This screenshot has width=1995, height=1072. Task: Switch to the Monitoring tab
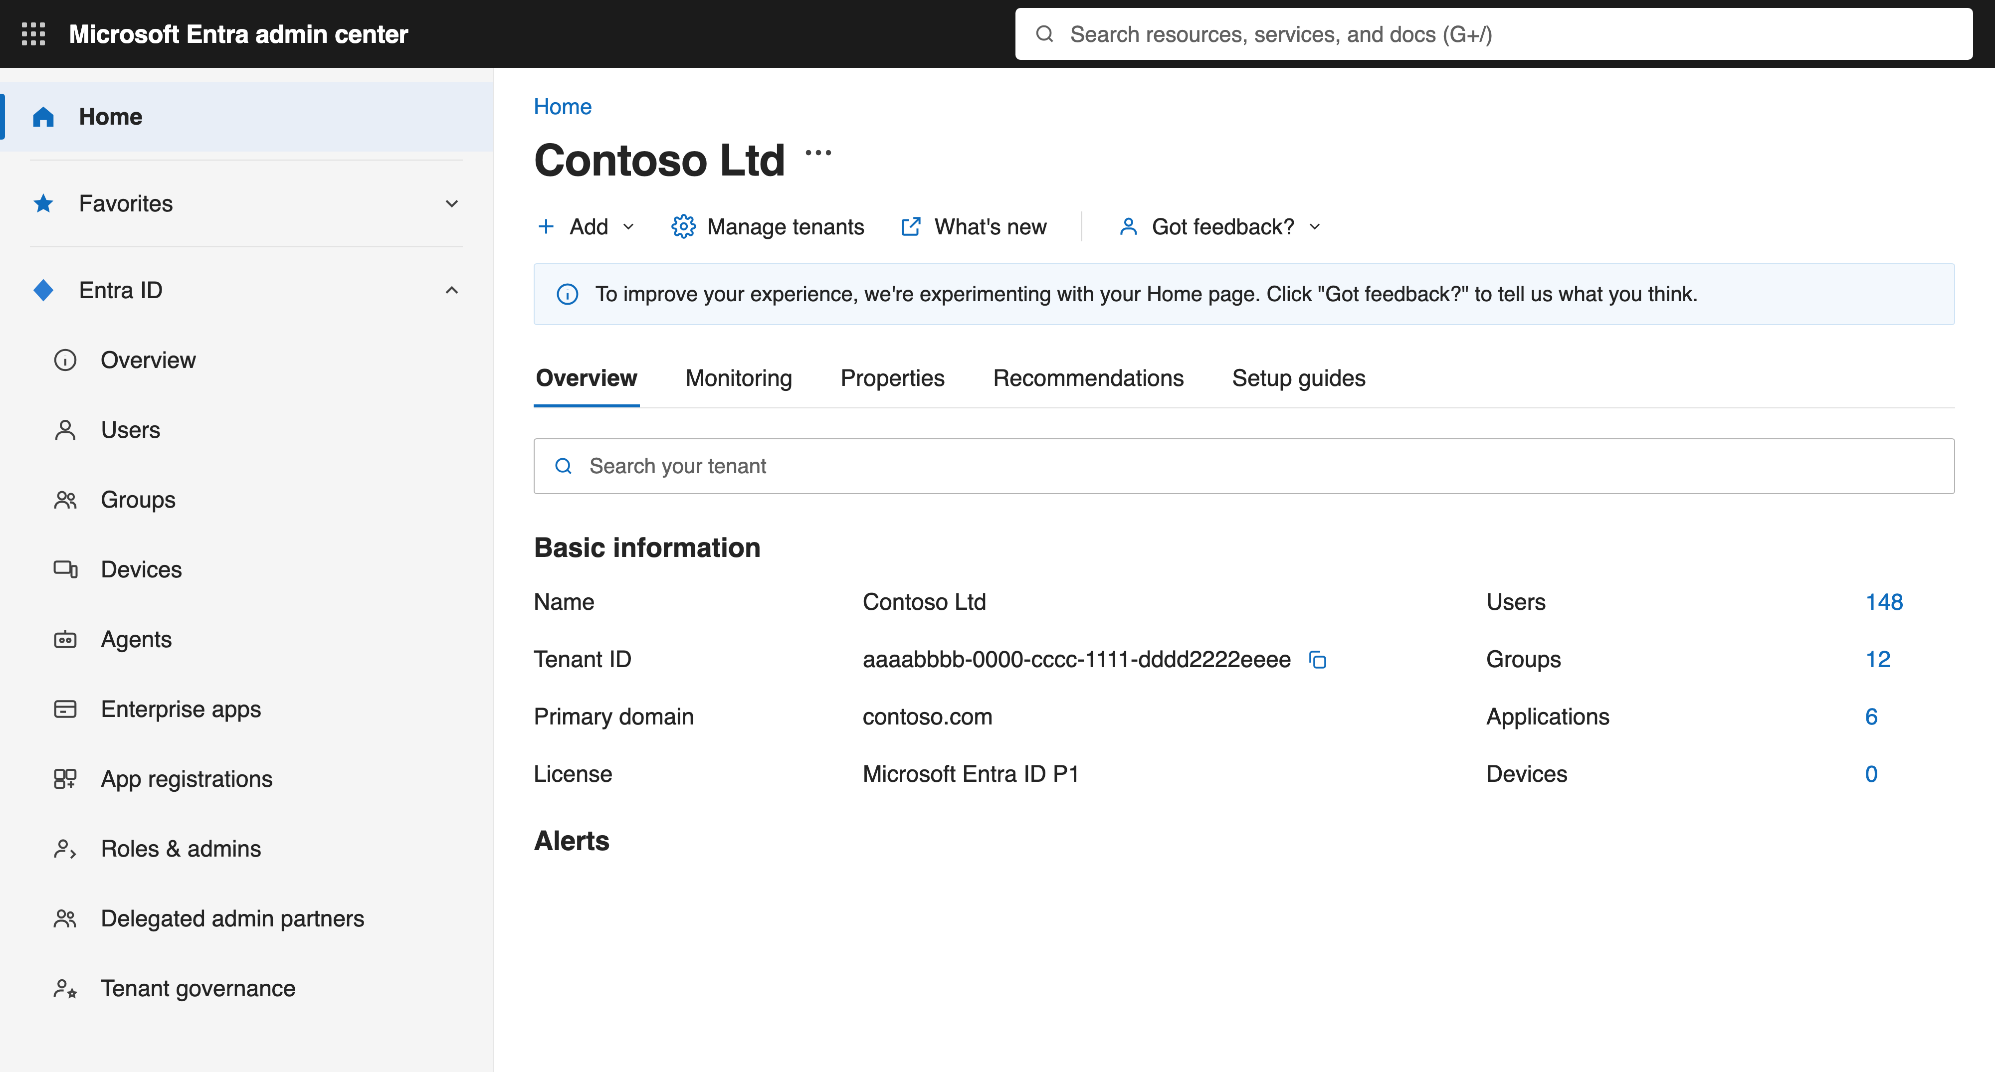tap(739, 378)
